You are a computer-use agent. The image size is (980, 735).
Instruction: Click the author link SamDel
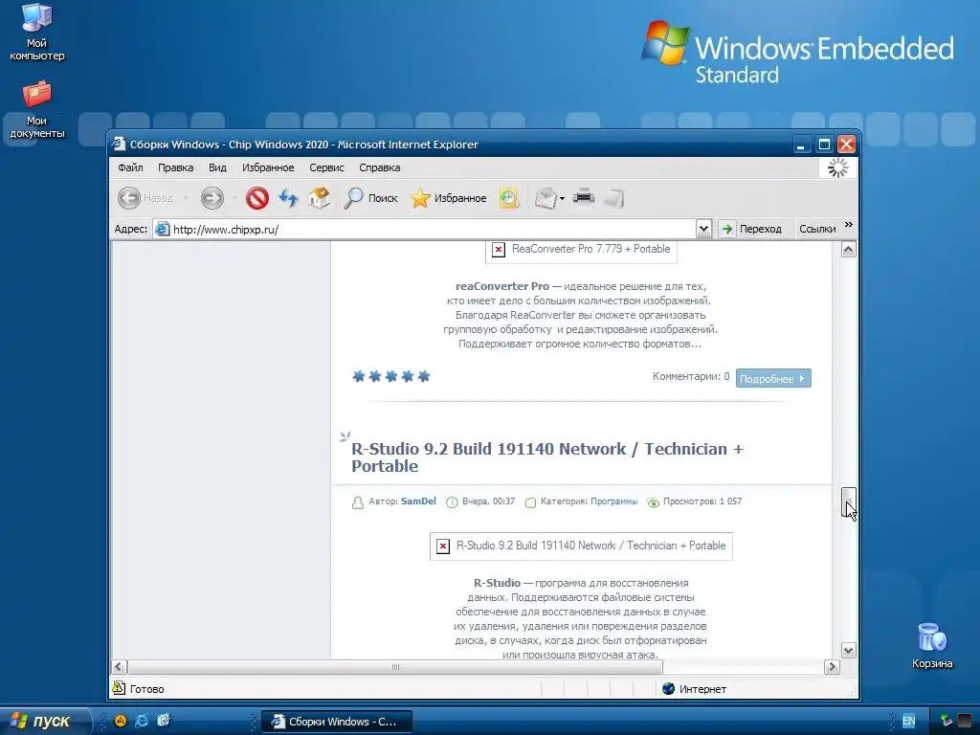(x=419, y=501)
